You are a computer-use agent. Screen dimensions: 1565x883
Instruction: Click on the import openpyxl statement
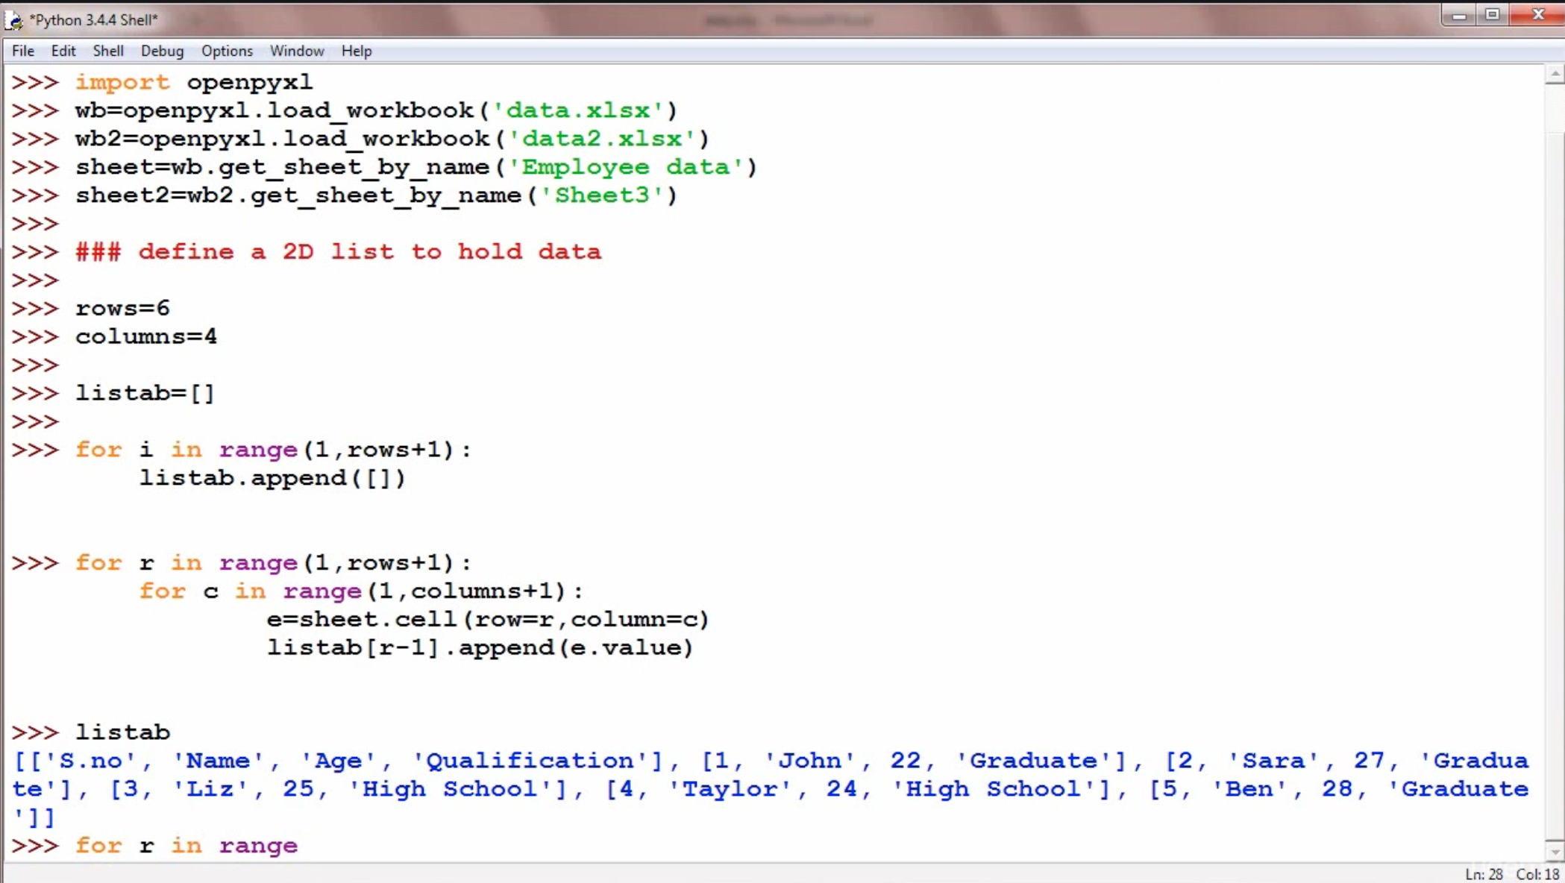193,81
